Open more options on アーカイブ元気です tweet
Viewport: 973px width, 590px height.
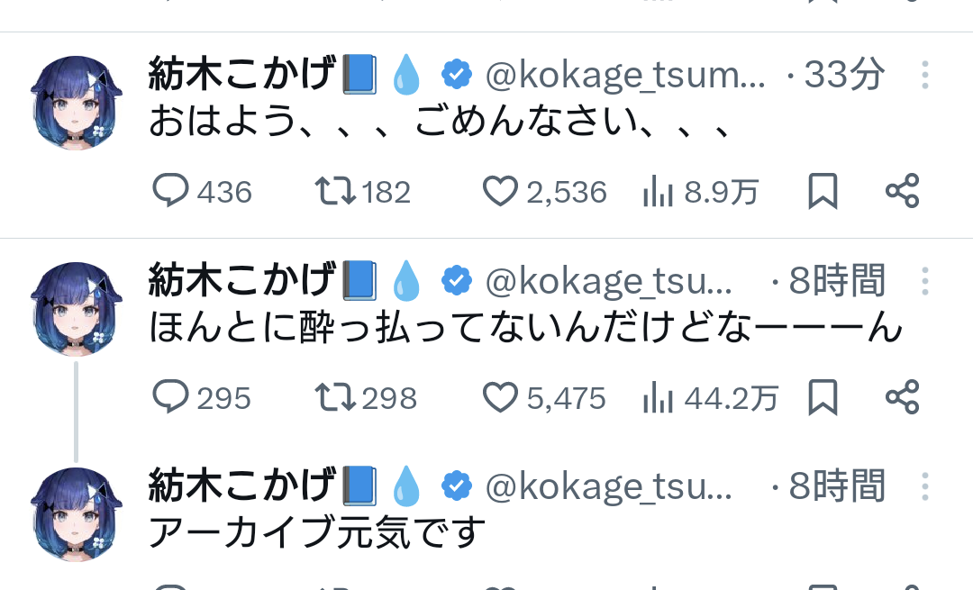click(x=924, y=486)
